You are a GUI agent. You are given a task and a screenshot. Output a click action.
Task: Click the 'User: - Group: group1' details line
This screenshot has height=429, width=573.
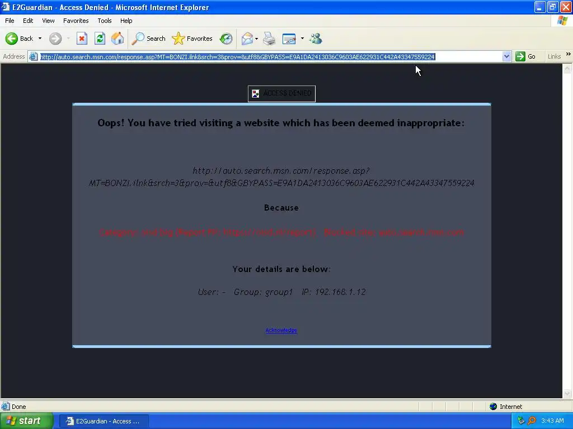pos(281,292)
